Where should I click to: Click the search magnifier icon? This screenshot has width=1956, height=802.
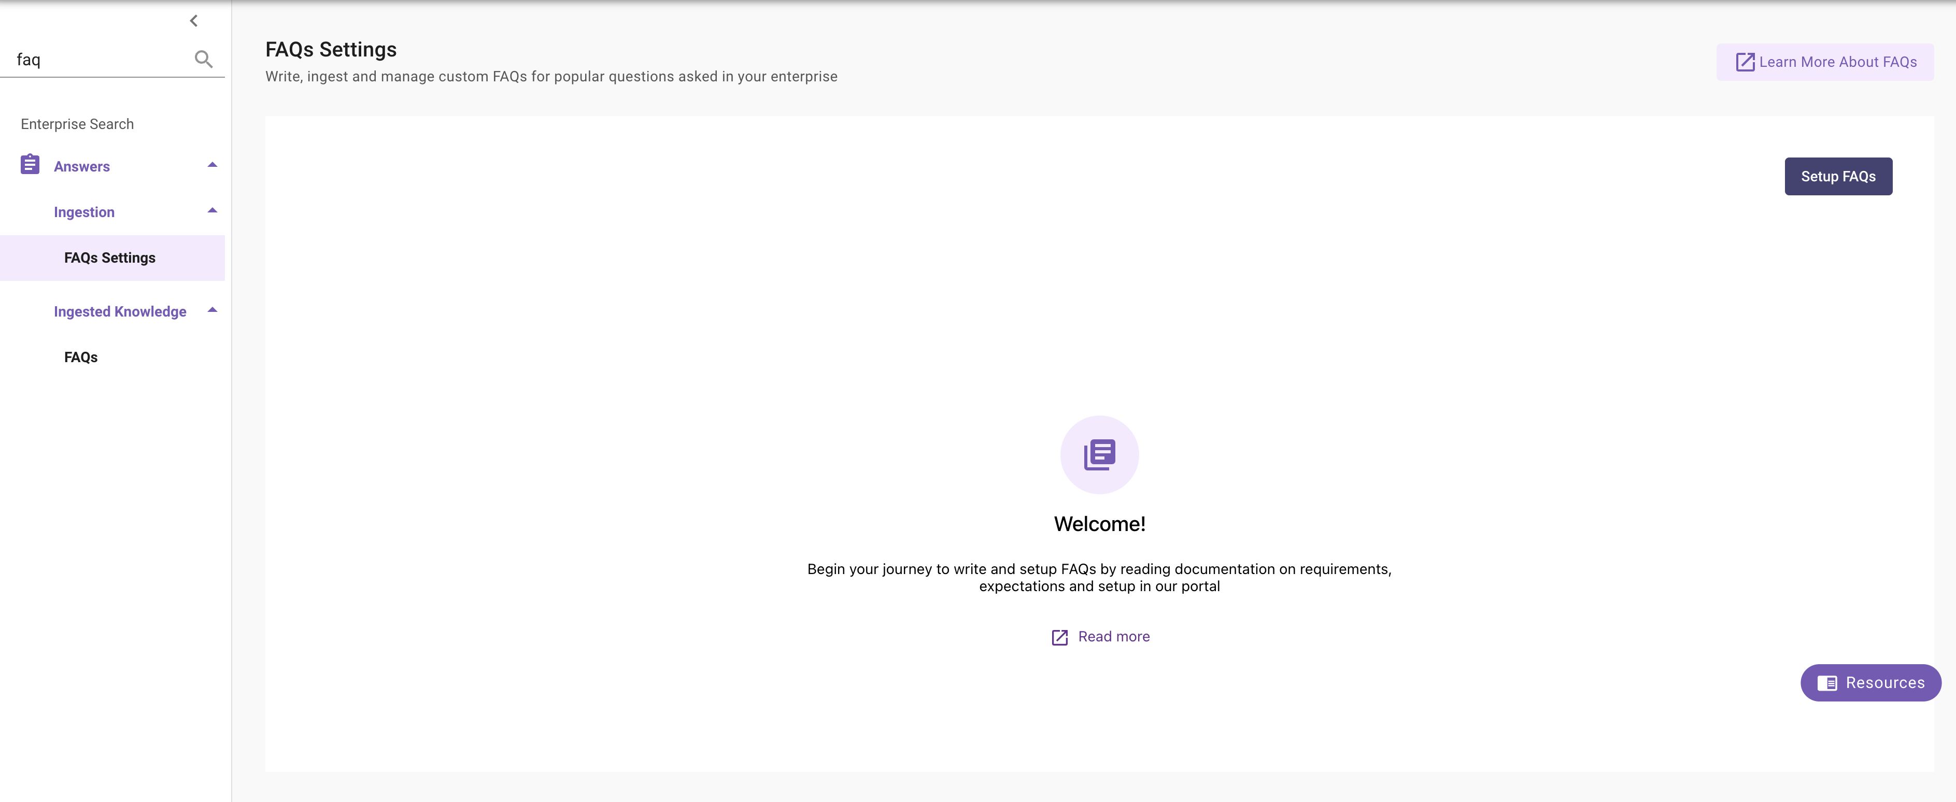point(203,59)
